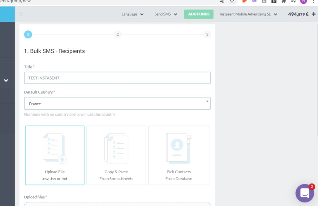Select the Pick Contacts From Database card
Image resolution: width=319 pixels, height=208 pixels.
179,155
